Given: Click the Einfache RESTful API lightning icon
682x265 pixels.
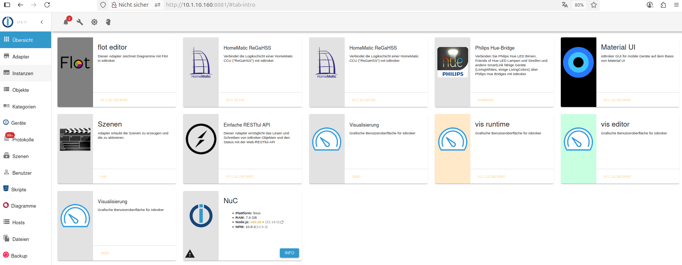Looking at the screenshot, I should tap(201, 139).
